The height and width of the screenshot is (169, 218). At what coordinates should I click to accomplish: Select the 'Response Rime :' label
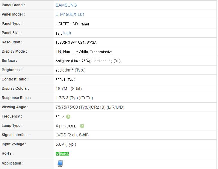(x=16, y=98)
